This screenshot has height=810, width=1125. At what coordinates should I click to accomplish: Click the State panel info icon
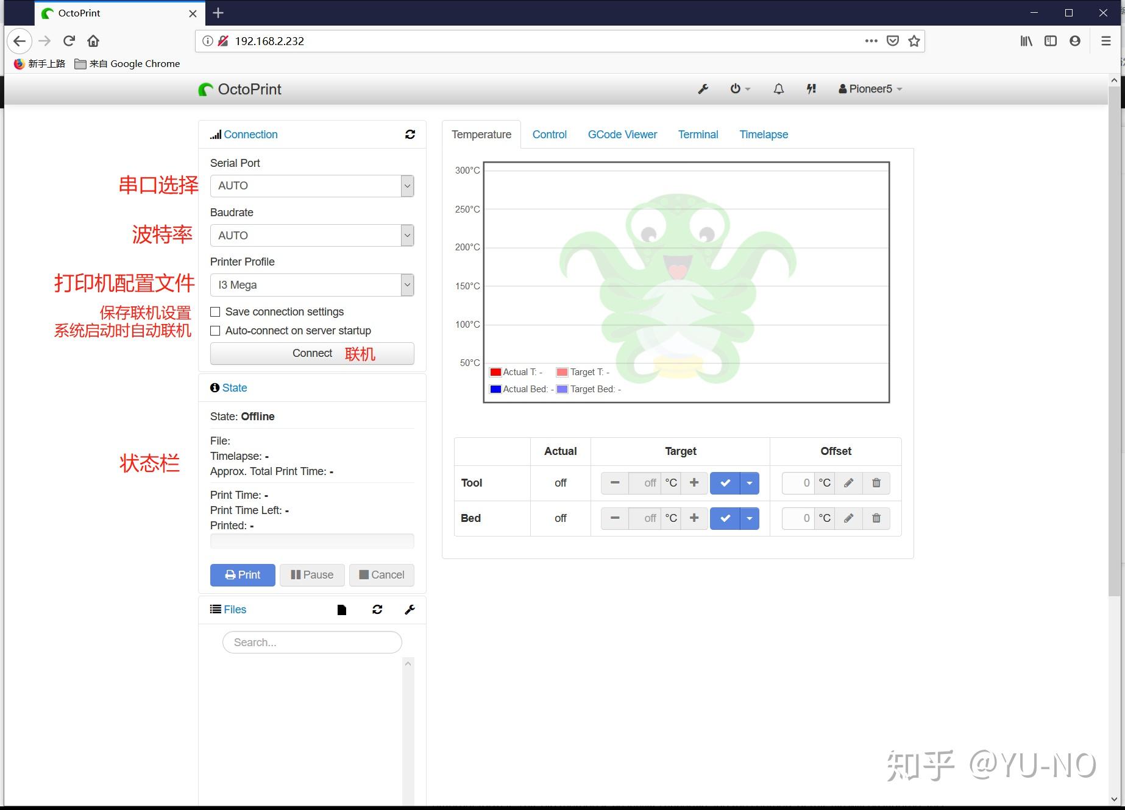point(214,387)
